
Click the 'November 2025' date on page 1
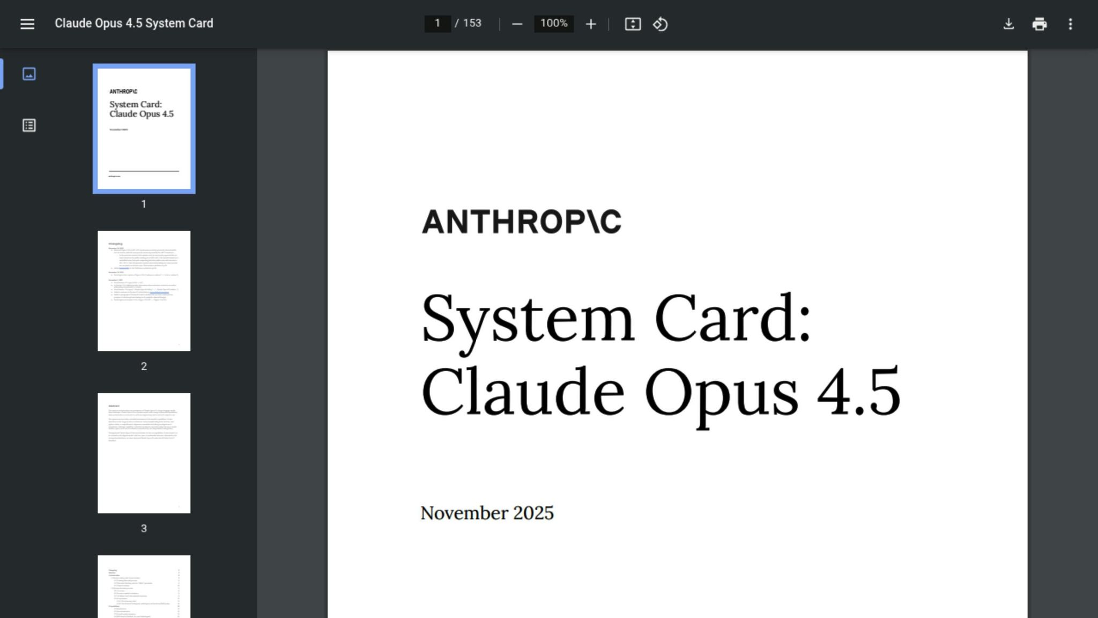[x=487, y=513]
